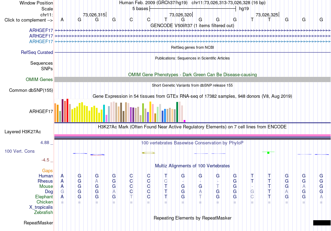Click 'Multiz Alignments of 100 Vertebrates' title
The image size is (331, 231).
click(192, 166)
